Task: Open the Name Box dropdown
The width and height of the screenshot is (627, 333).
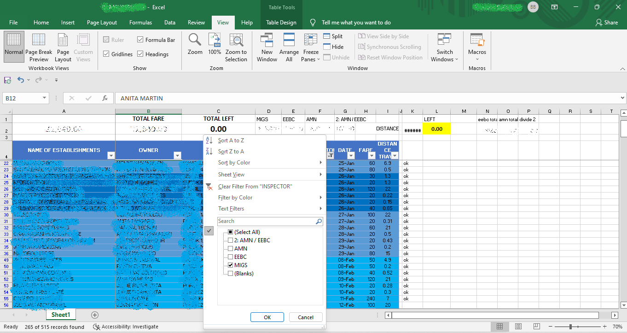Action: pos(45,98)
